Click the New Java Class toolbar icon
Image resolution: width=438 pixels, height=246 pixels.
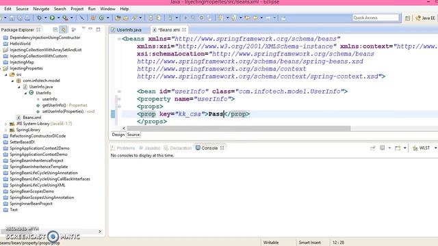click(101, 18)
